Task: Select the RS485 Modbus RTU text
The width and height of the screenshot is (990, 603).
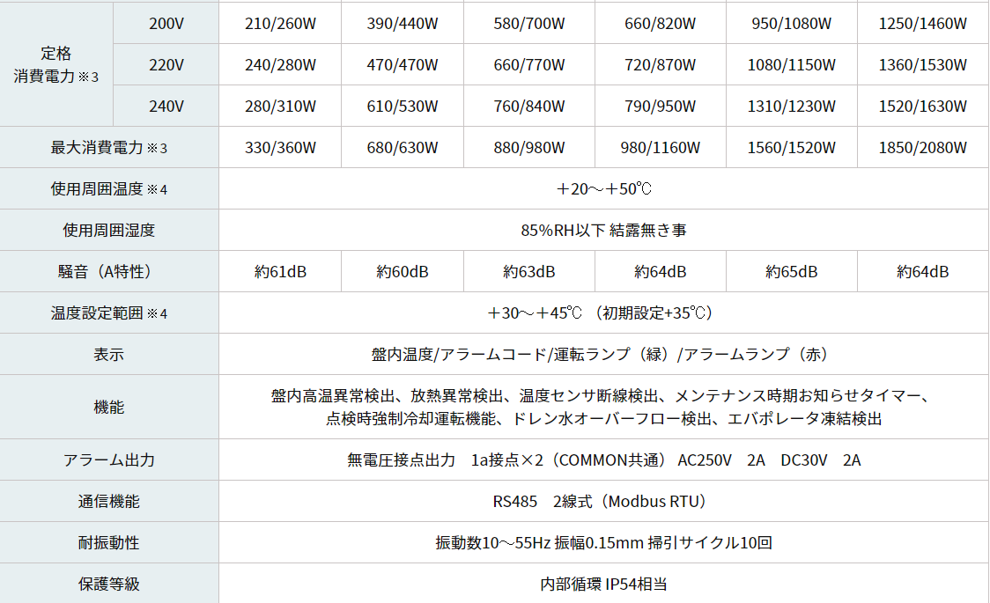Action: 603,502
